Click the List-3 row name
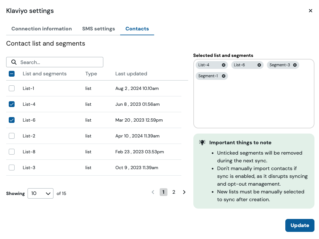 [x=29, y=168]
